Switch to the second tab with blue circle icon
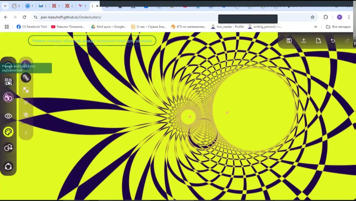The height and width of the screenshot is (201, 356). click(x=29, y=6)
